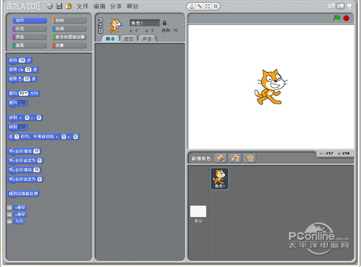Select the 角色1 sprite thumbnail in sprite list
This screenshot has width=361, height=267.
[x=219, y=179]
